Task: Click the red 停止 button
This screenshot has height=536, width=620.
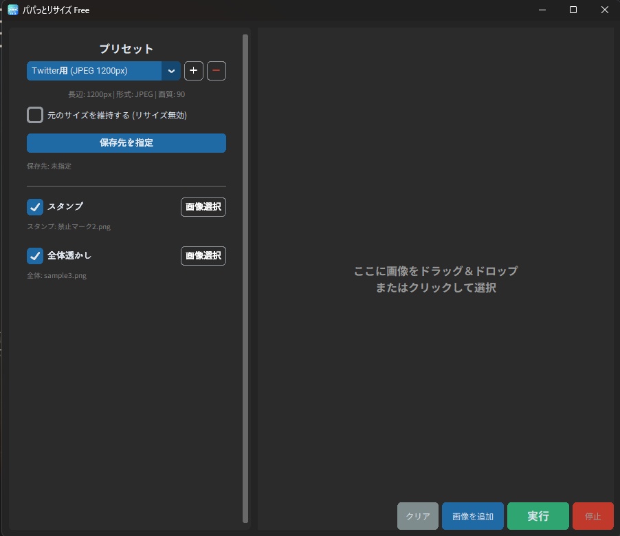Action: (x=593, y=516)
